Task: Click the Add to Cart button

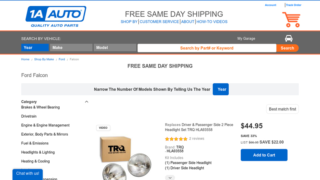Action: (x=264, y=155)
